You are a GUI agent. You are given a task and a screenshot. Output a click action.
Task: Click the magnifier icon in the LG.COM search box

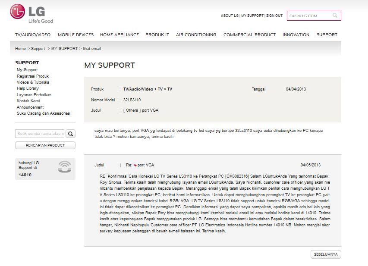click(335, 16)
